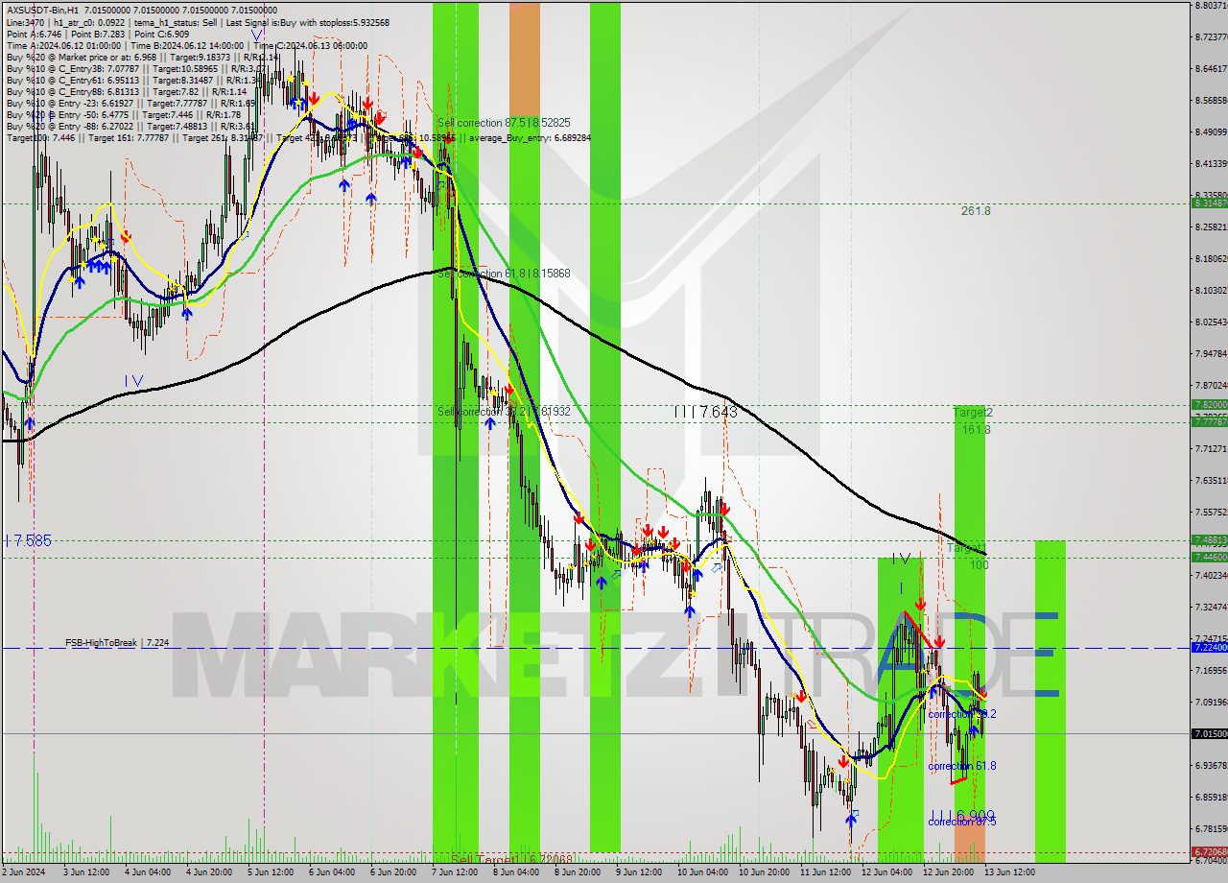This screenshot has height=883, width=1228.
Task: Click the '5 Jun 12:00' time label
Action: click(x=270, y=872)
